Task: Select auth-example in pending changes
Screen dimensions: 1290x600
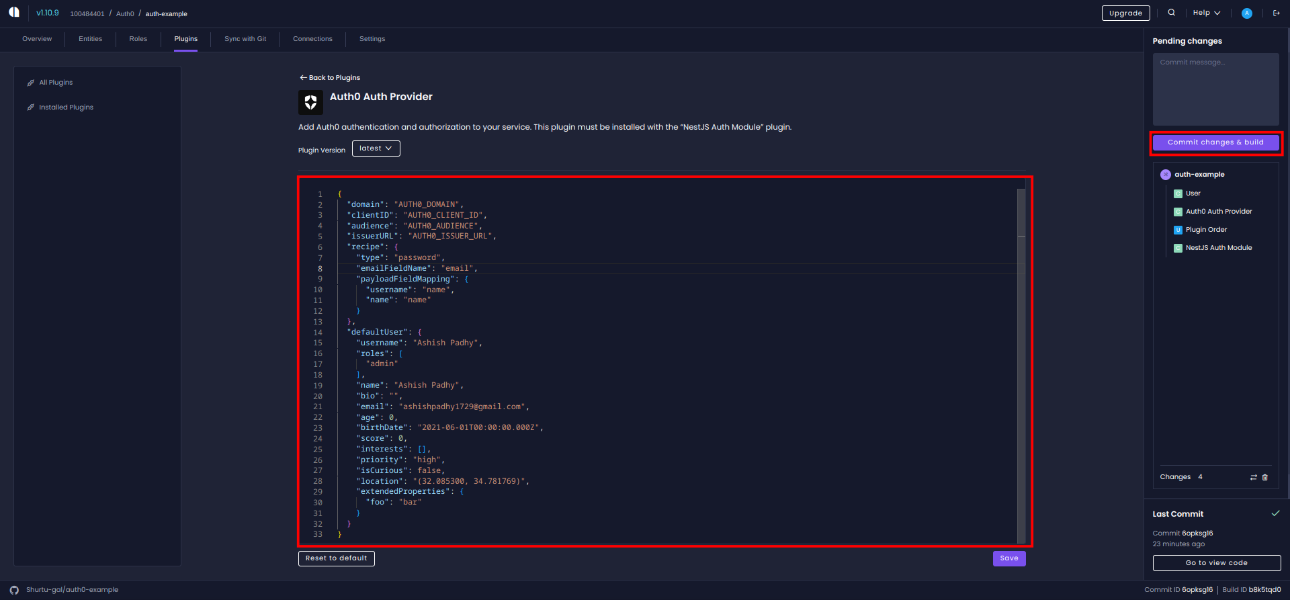Action: 1199,175
